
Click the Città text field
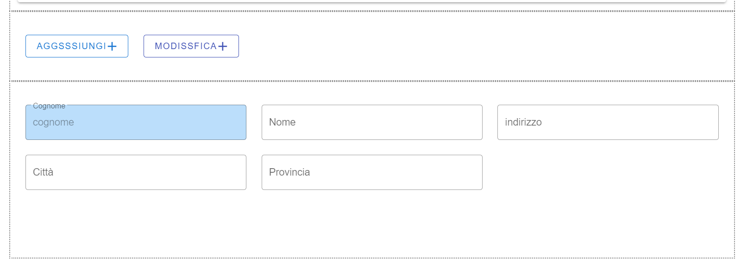tap(136, 172)
